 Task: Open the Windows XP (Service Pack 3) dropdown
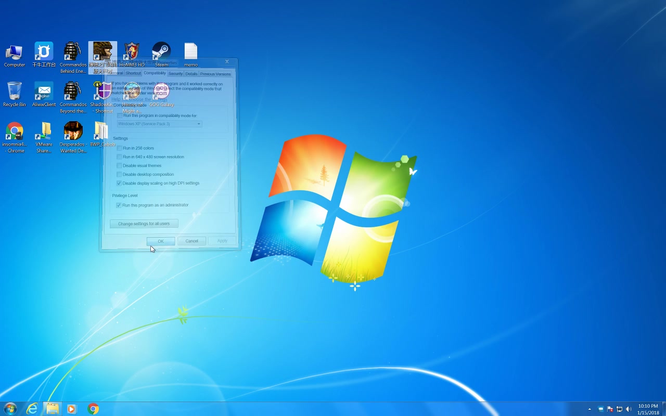tap(160, 124)
